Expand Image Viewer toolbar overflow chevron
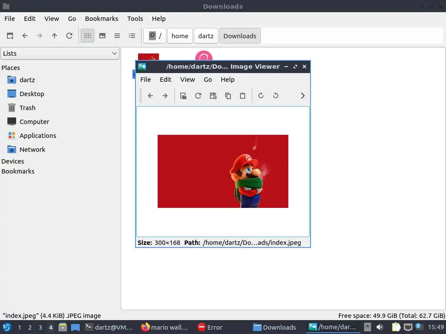446x334 pixels. click(x=303, y=96)
